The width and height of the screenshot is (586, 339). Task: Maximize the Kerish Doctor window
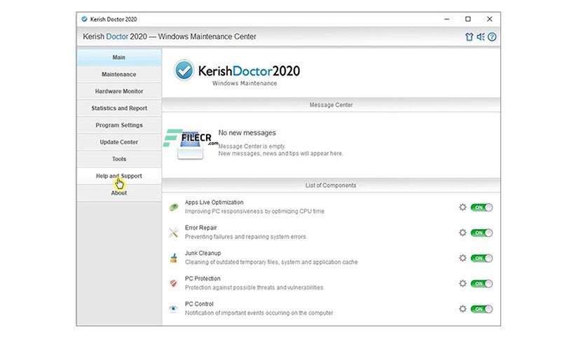click(468, 19)
